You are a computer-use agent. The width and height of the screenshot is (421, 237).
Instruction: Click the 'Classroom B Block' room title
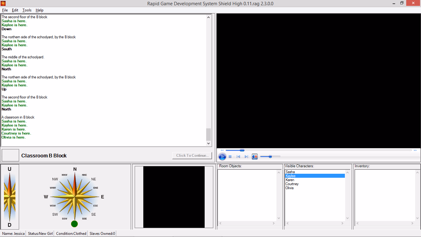(x=44, y=156)
